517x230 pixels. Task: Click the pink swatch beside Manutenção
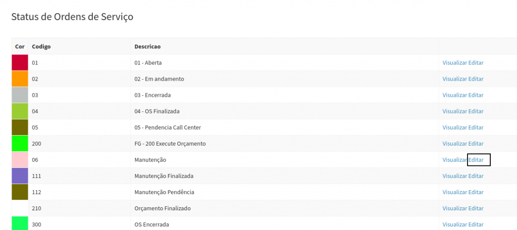point(20,160)
